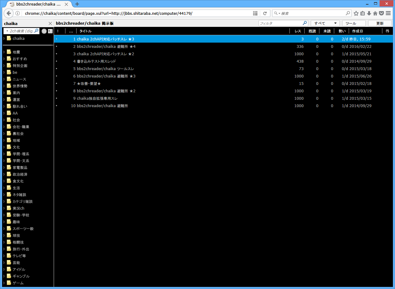
Task: Open the 2ch search engine dropdown arrow
Action: point(7,31)
